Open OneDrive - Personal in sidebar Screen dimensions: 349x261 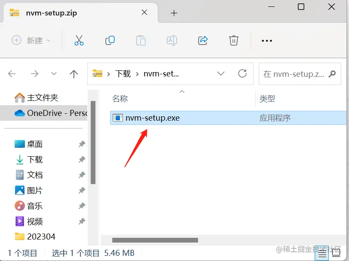(x=44, y=113)
